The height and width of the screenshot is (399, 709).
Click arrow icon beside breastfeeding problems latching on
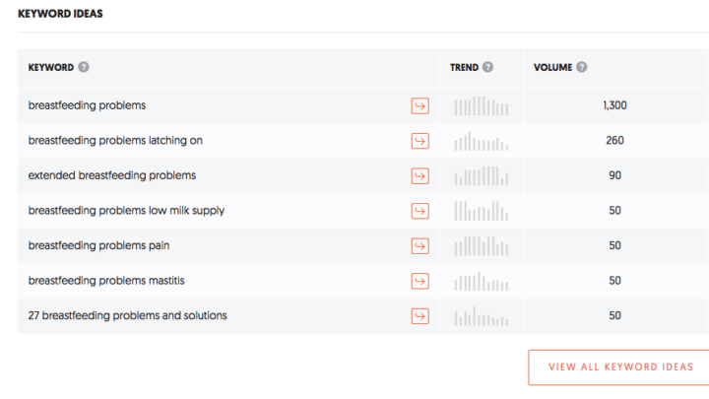pyautogui.click(x=420, y=141)
